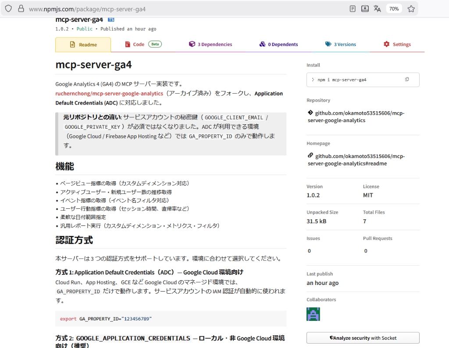The image size is (449, 348).
Task: Click the Readme document icon
Action: [72, 45]
